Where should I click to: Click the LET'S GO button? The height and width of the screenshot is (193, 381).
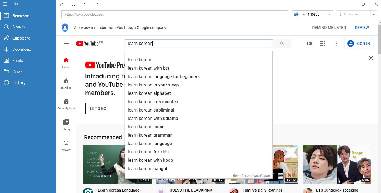(98, 108)
